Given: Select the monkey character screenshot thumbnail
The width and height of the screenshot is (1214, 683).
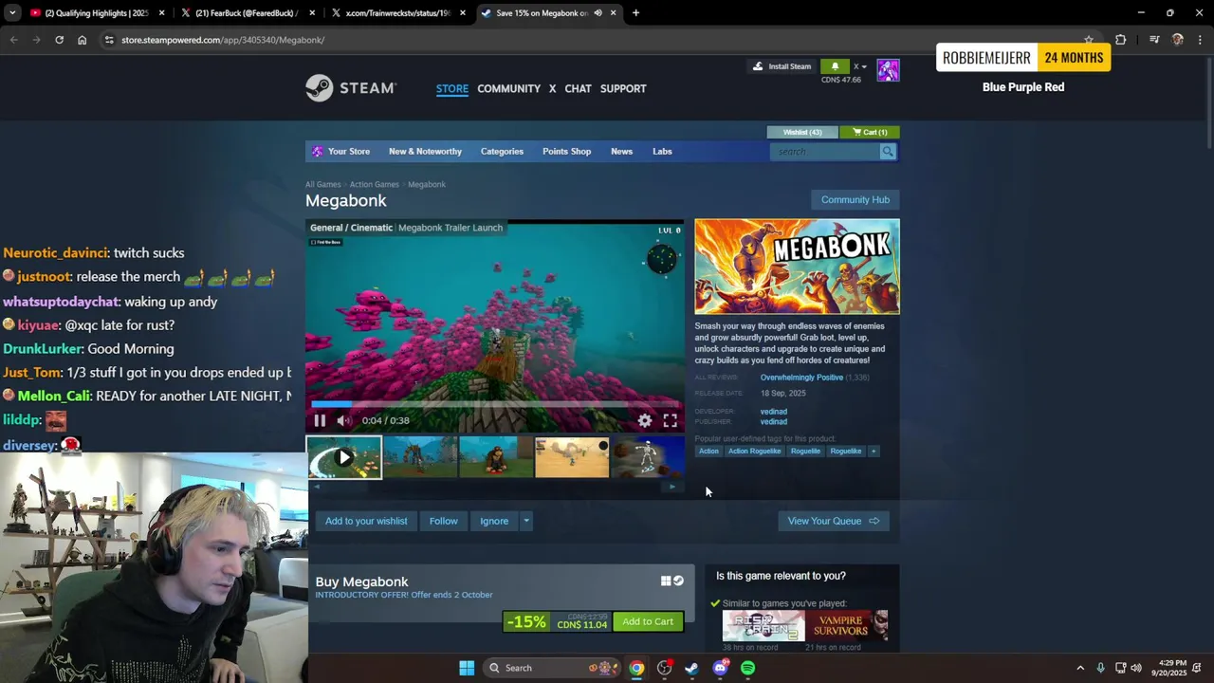Looking at the screenshot, I should tap(496, 457).
